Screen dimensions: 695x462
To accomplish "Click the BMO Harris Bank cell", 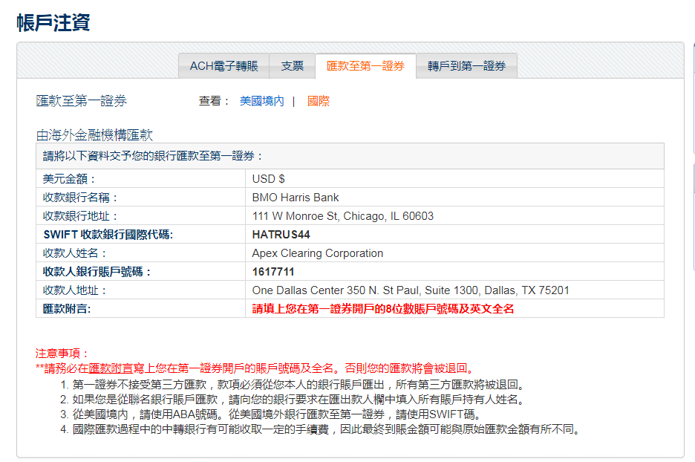I will [454, 198].
